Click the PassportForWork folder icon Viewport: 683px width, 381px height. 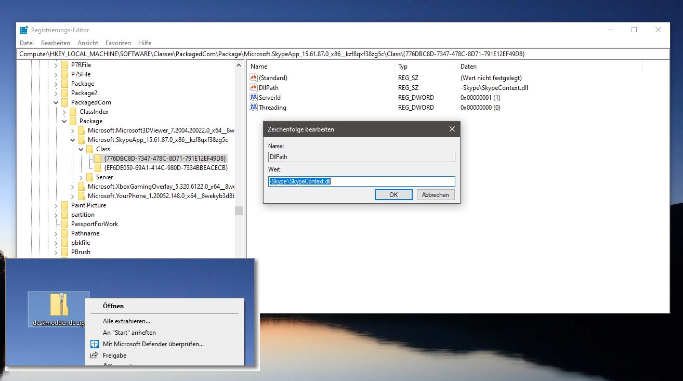64,224
